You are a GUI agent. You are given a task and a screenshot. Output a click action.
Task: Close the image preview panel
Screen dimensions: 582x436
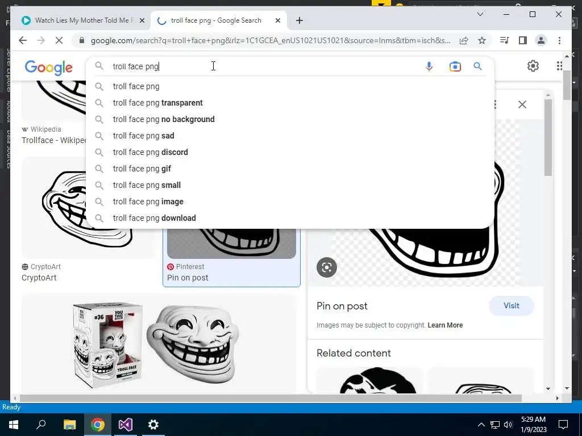click(522, 104)
